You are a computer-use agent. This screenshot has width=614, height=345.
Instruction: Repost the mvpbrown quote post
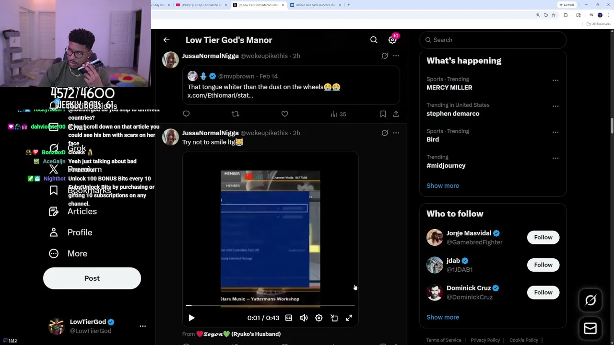pyautogui.click(x=235, y=114)
